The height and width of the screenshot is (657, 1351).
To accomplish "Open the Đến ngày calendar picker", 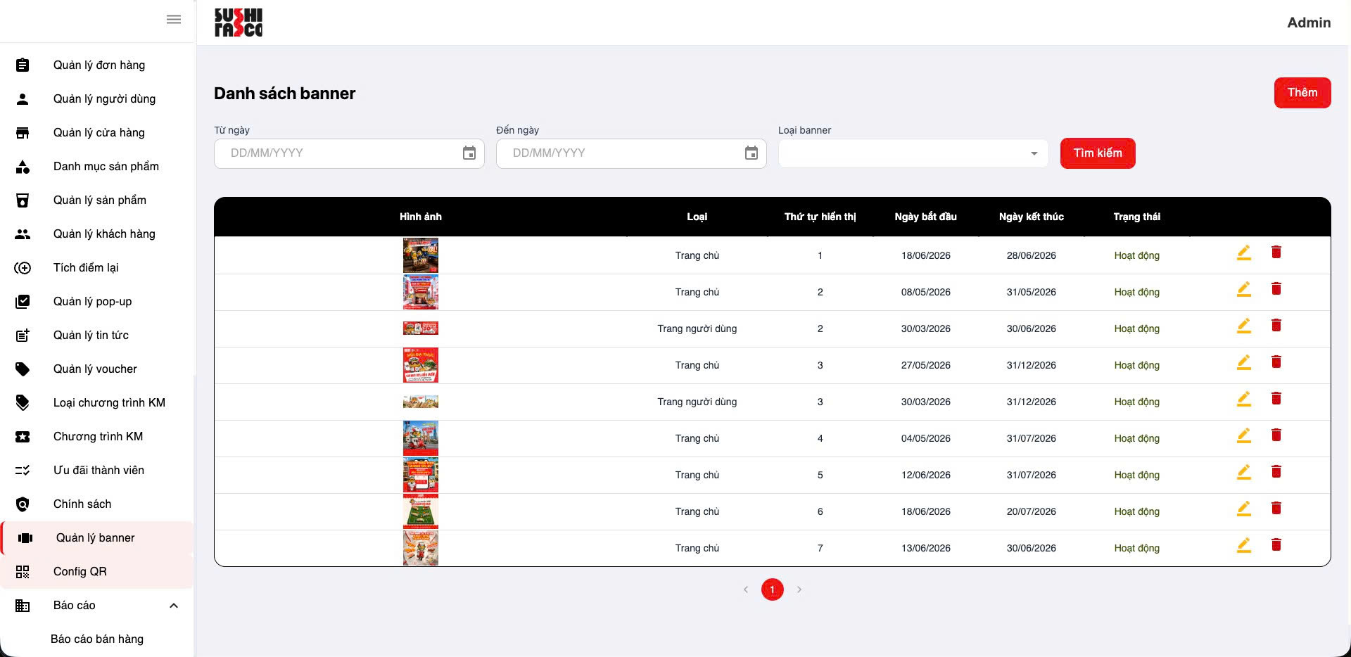I will point(751,153).
